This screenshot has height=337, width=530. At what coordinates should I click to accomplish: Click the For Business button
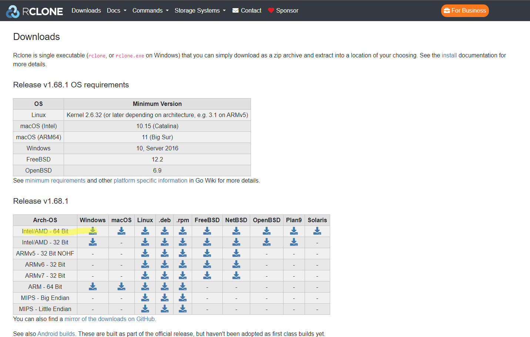465,11
